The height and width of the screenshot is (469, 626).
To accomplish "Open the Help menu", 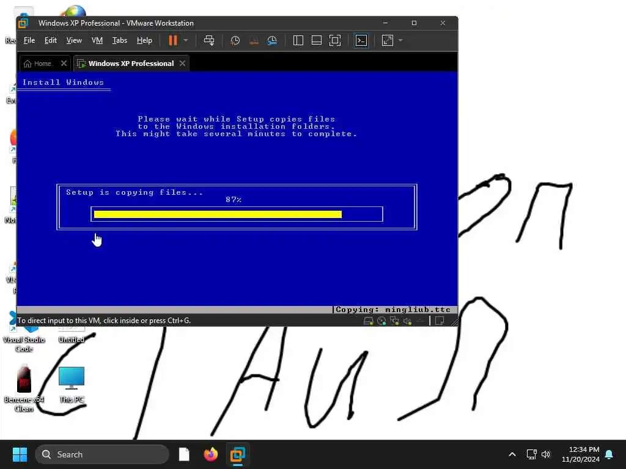I will (144, 40).
